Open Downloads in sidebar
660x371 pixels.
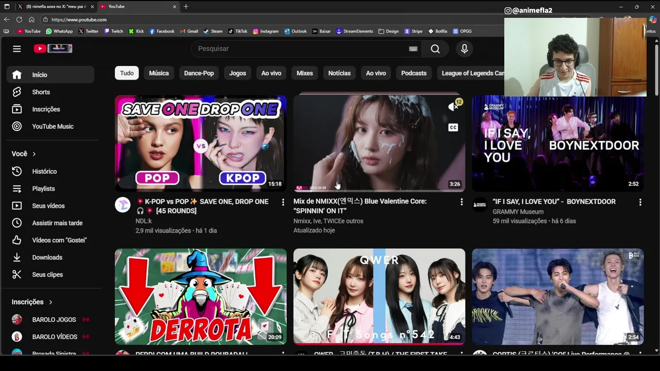[51, 257]
